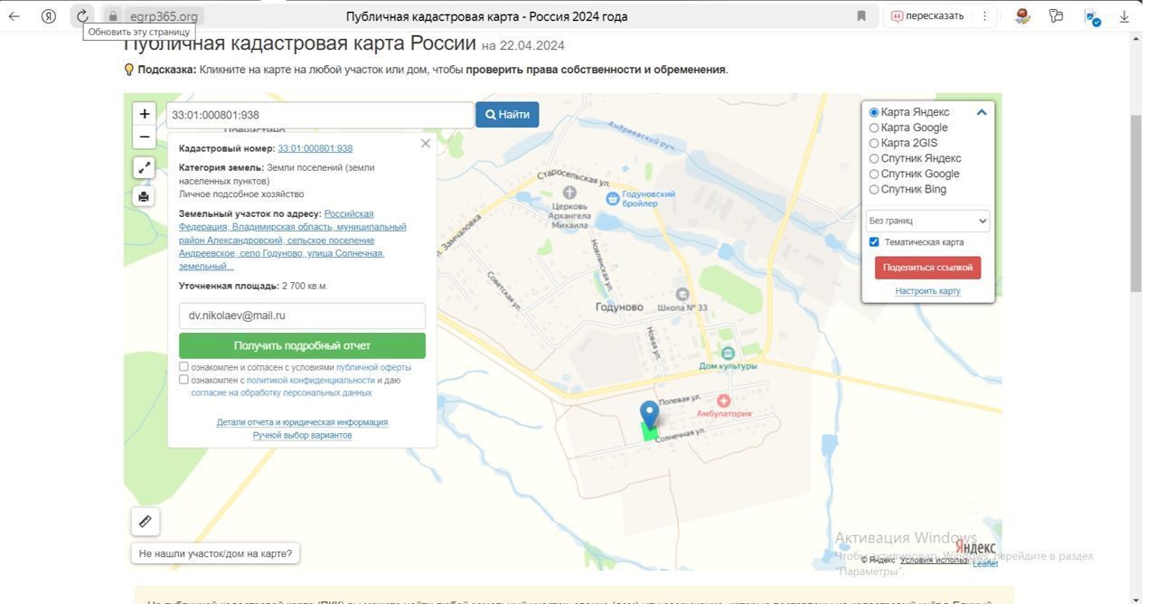Select the Спутник Google radio option
Screen dimensions: 1157x604
point(874,174)
